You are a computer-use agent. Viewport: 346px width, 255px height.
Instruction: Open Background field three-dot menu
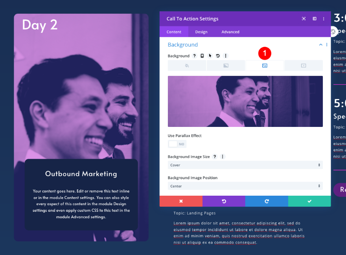pos(226,56)
